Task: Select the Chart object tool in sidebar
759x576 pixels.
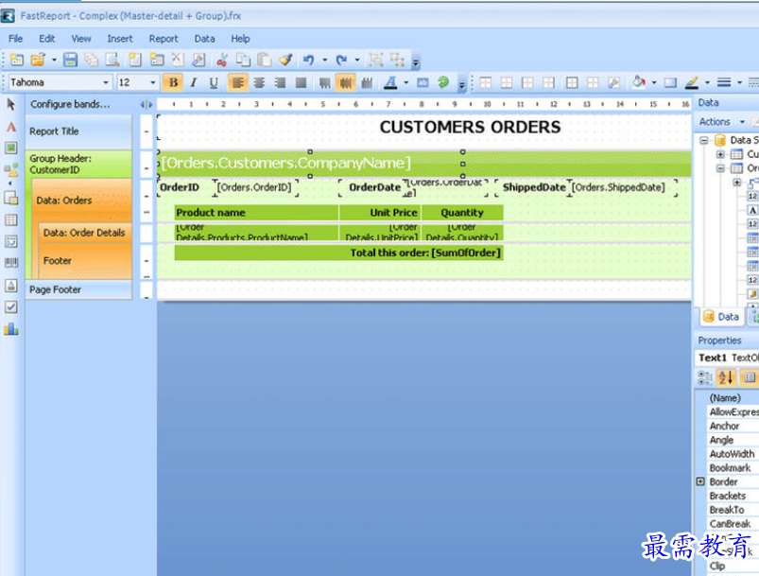Action: pos(11,329)
